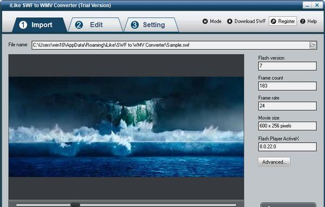
Task: Click the Mode button
Action: [x=212, y=21]
